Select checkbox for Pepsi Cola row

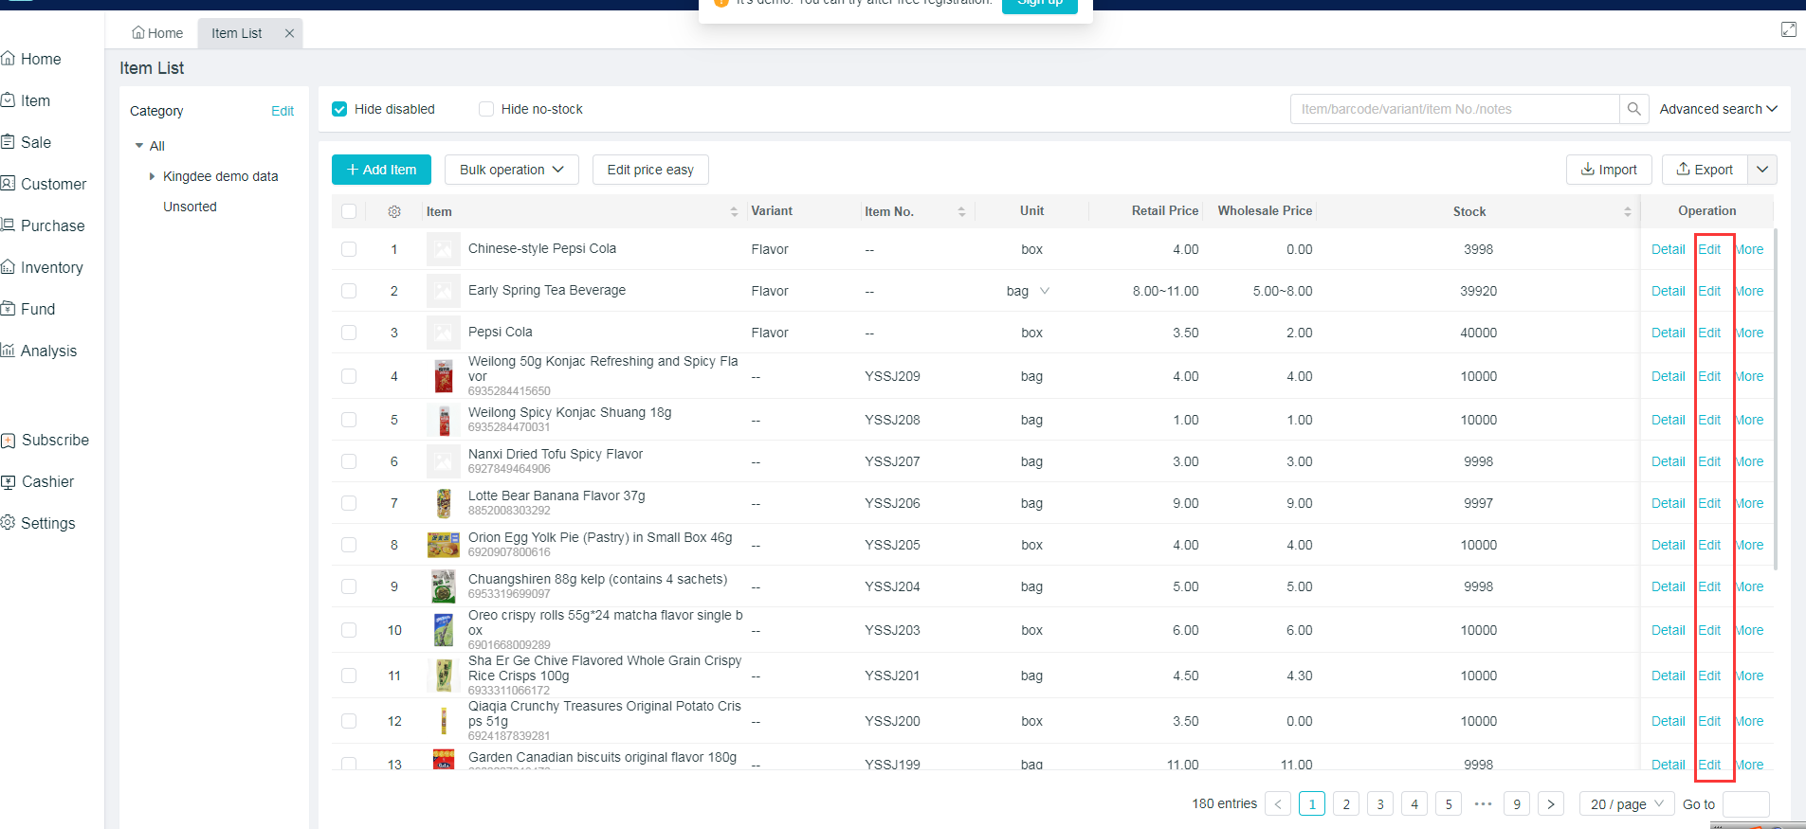click(349, 333)
